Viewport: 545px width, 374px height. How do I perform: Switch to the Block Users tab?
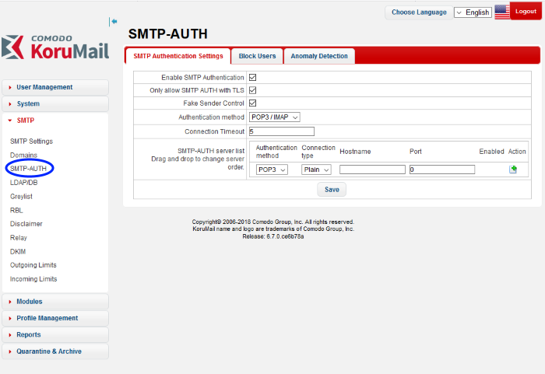(257, 56)
